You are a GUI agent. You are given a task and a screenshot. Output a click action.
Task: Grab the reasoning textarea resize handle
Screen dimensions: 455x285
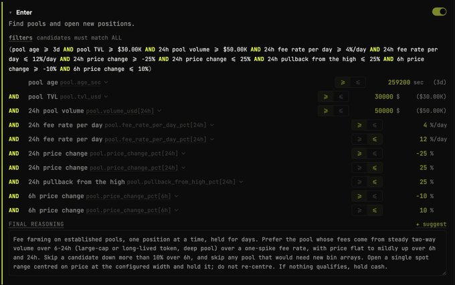[x=444, y=273]
